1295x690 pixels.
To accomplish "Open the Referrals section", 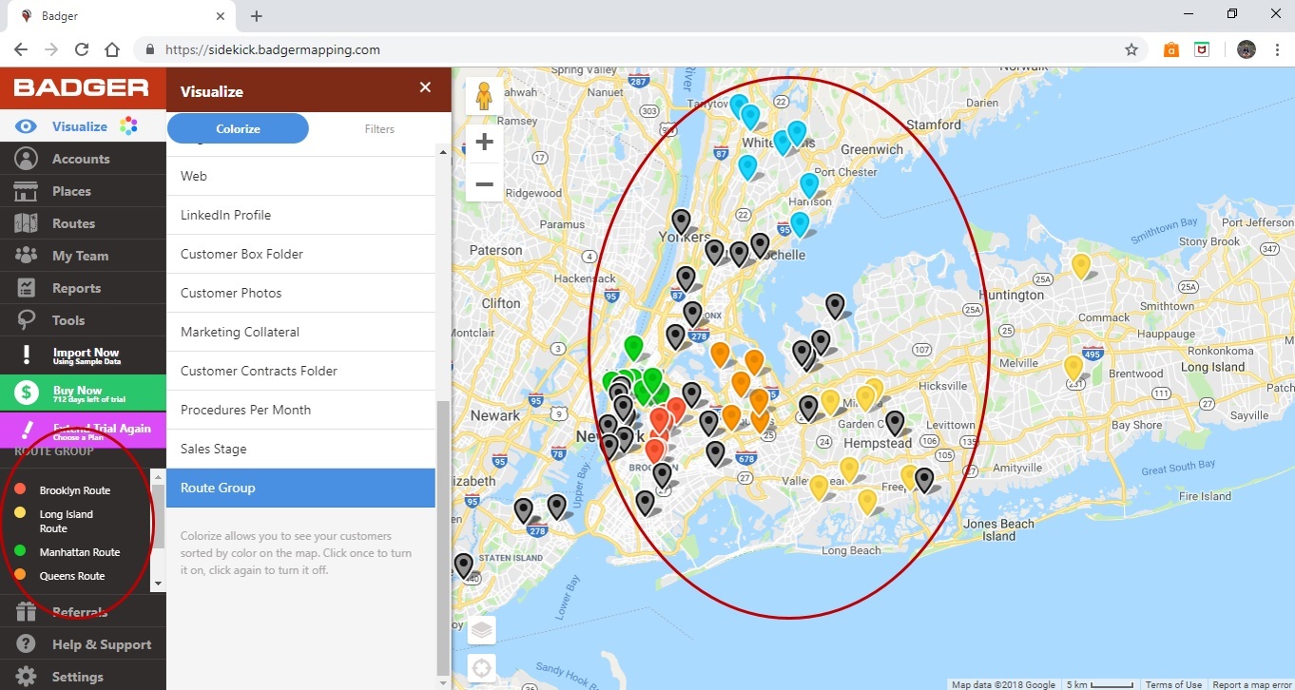I will pos(83,612).
